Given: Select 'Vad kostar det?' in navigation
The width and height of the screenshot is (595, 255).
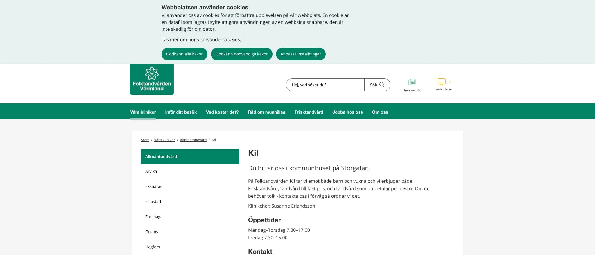Looking at the screenshot, I should pyautogui.click(x=222, y=112).
